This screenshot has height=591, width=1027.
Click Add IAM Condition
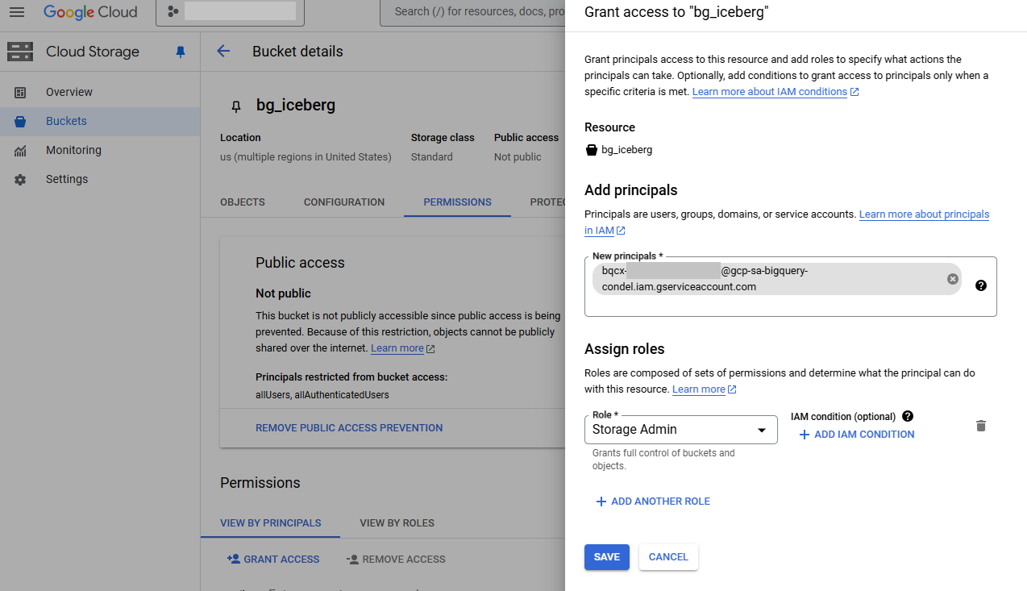click(856, 435)
